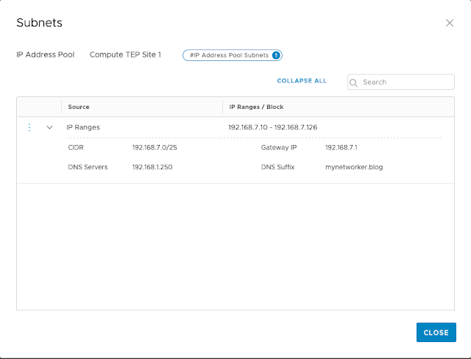Select the #IP Address Pool Subnets filter pill
This screenshot has height=359, width=471.
coord(228,55)
